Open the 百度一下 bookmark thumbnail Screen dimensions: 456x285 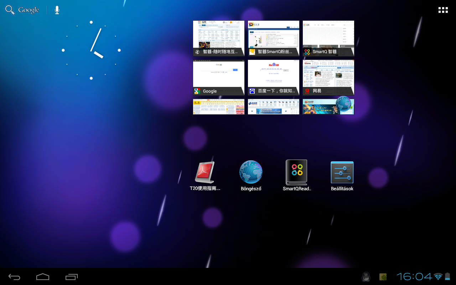pos(274,78)
